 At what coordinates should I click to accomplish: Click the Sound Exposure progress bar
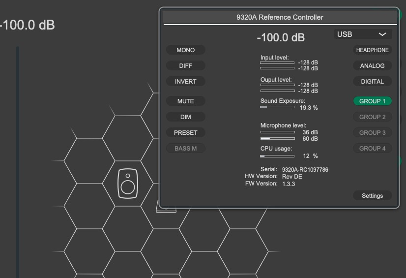click(277, 107)
